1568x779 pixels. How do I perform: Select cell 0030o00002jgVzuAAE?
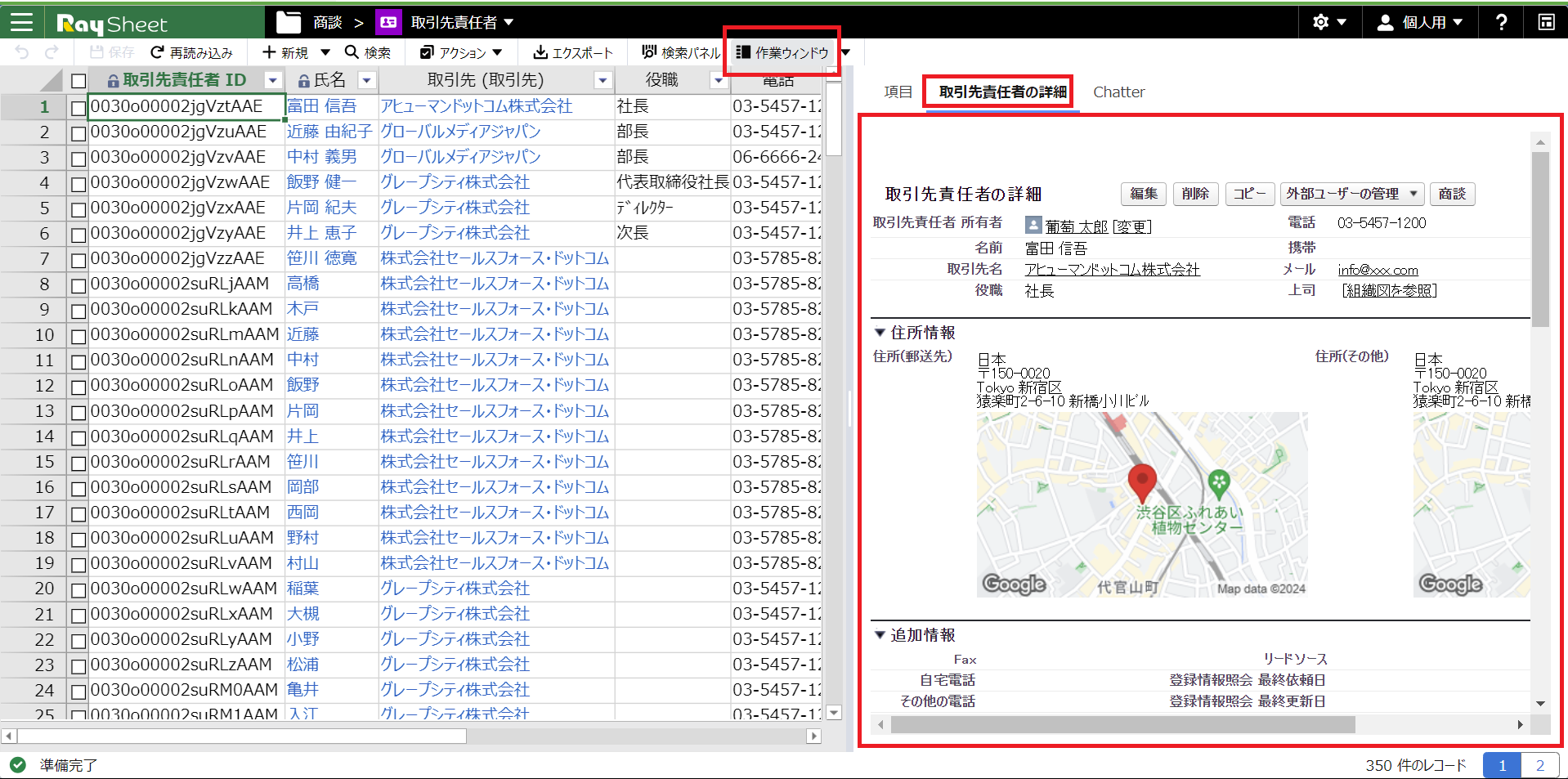(186, 132)
